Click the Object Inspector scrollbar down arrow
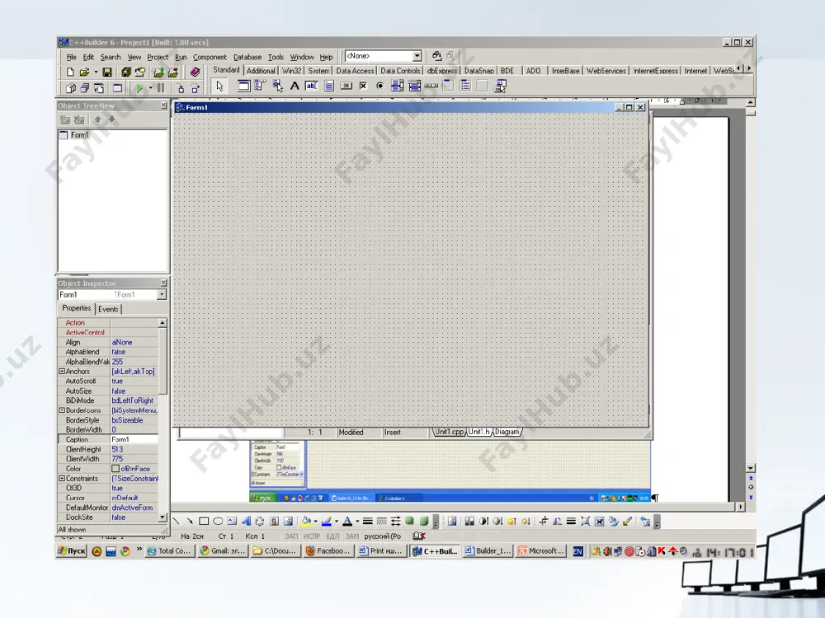 [x=163, y=517]
